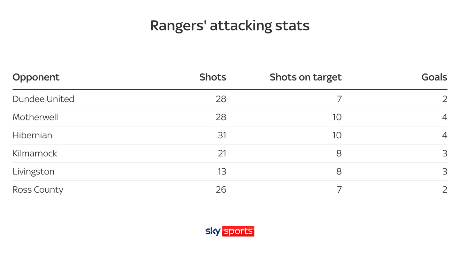Viewport: 468px width, 263px height.
Task: Click the Sky Sports logo
Action: 230,231
